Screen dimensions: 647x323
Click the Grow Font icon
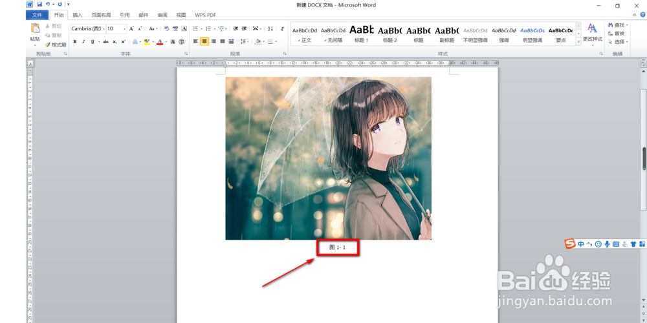pyautogui.click(x=131, y=29)
